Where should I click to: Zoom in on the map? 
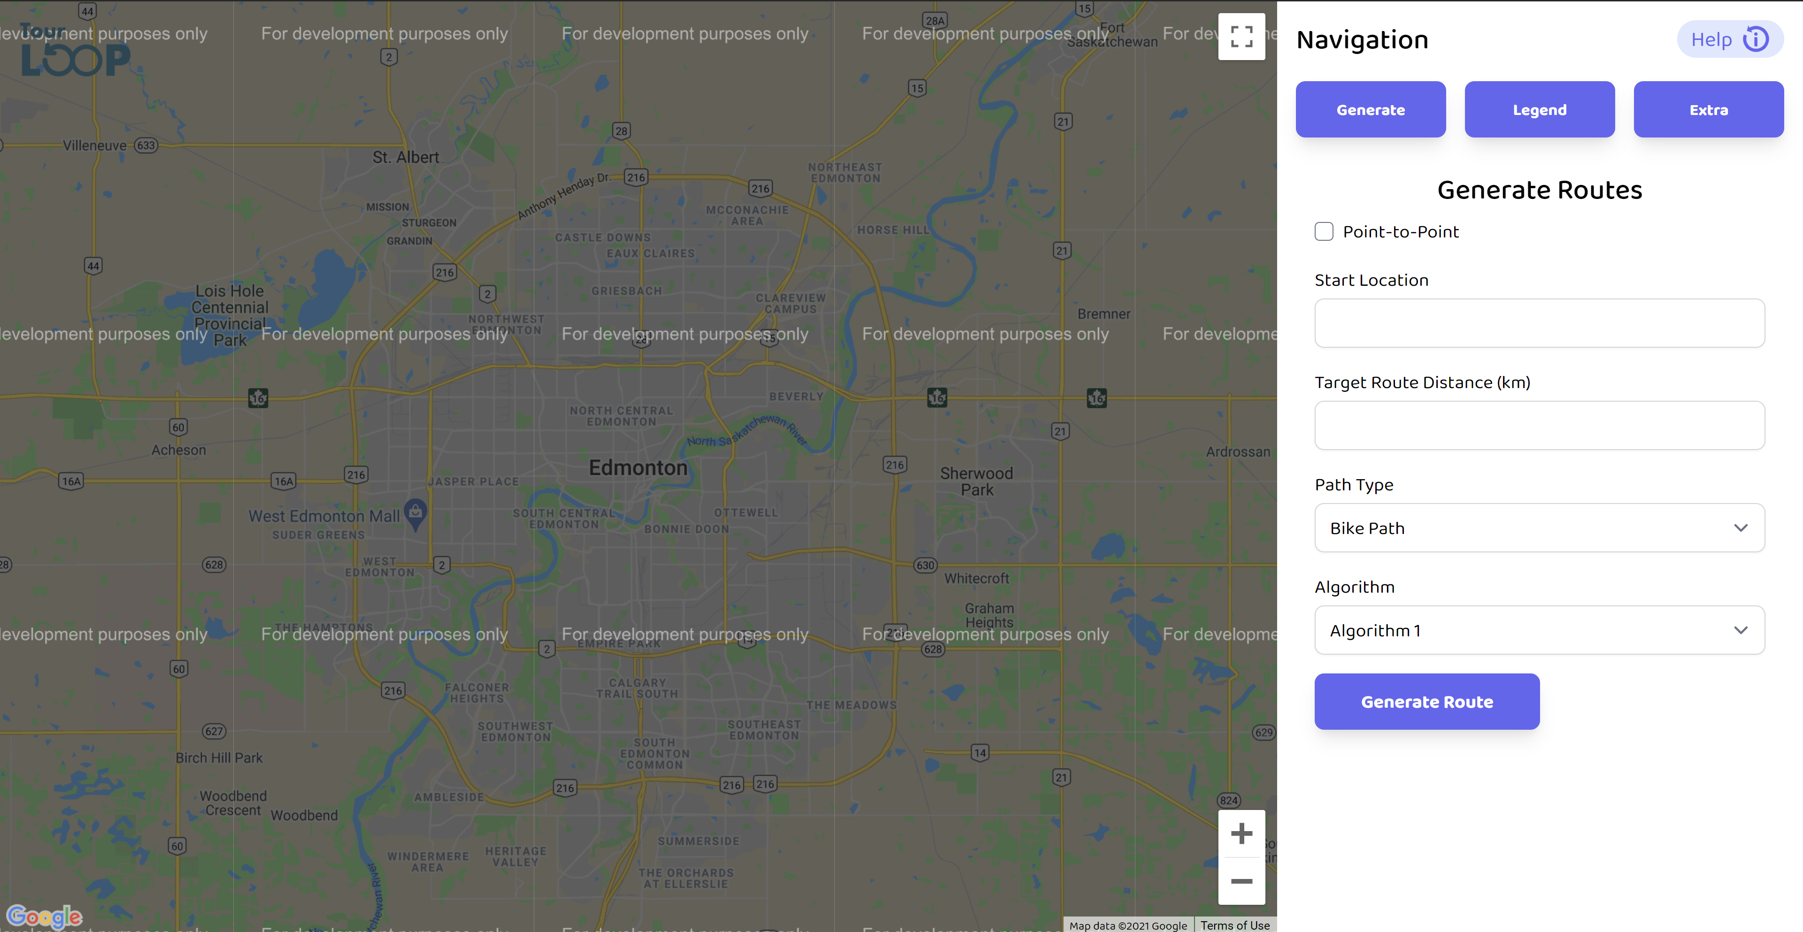pos(1241,833)
